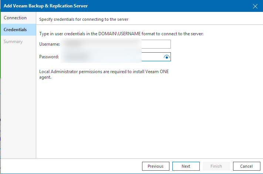Open the Connection step
The width and height of the screenshot is (263, 174).
click(x=18, y=18)
